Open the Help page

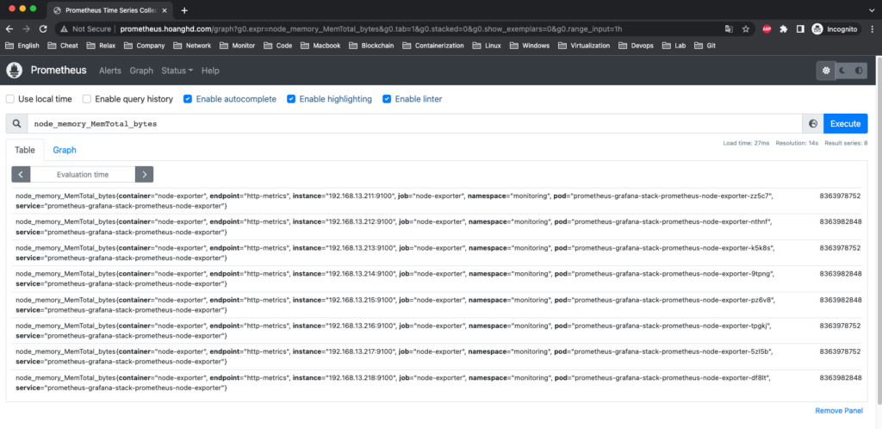[210, 71]
